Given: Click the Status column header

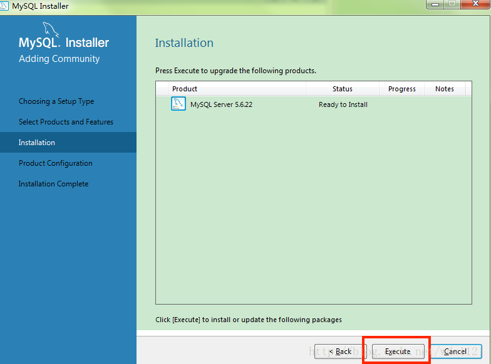Looking at the screenshot, I should [342, 89].
